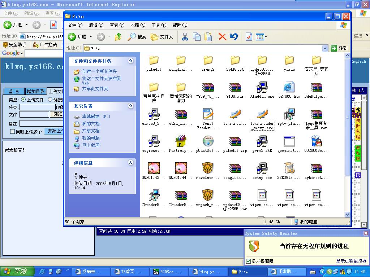
Task: Select 上传文件 radio button in IE page
Action: point(23,100)
